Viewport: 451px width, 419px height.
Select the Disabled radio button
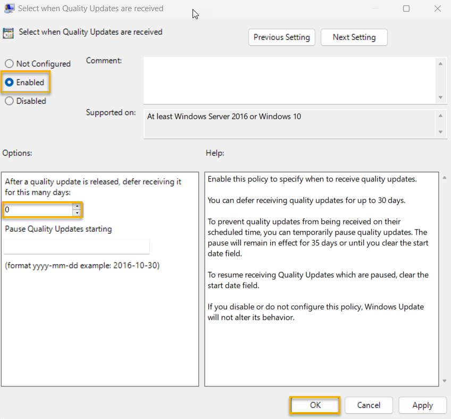click(x=9, y=101)
